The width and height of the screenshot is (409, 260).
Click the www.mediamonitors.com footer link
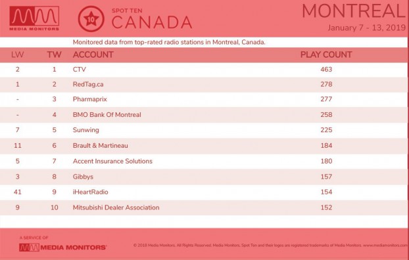(x=386, y=245)
